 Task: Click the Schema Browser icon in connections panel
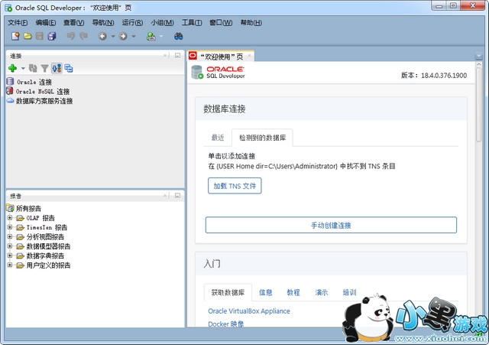click(x=57, y=68)
